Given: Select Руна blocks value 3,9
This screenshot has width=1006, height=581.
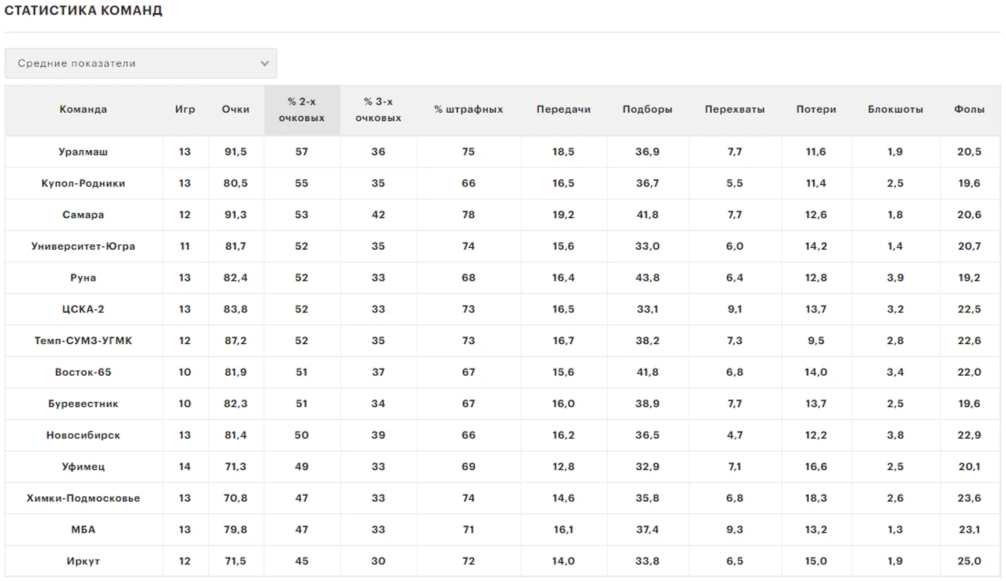Looking at the screenshot, I should pyautogui.click(x=896, y=278).
